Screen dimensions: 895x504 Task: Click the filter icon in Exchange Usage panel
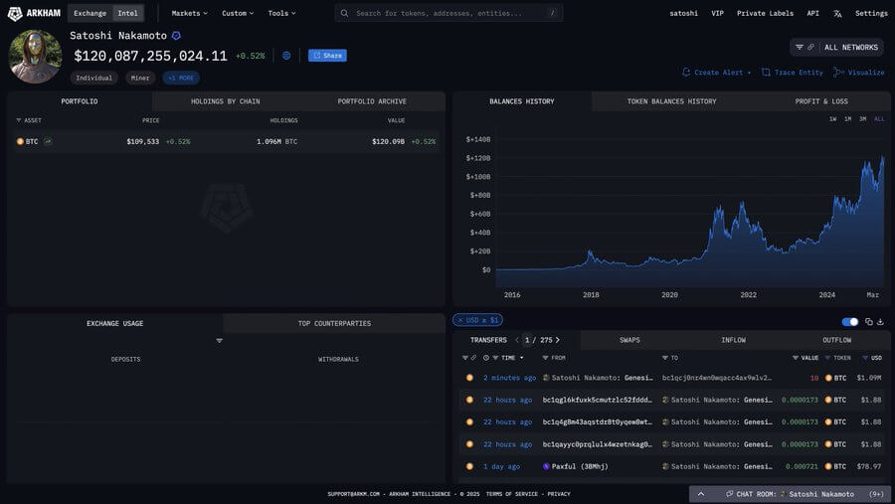pos(219,341)
